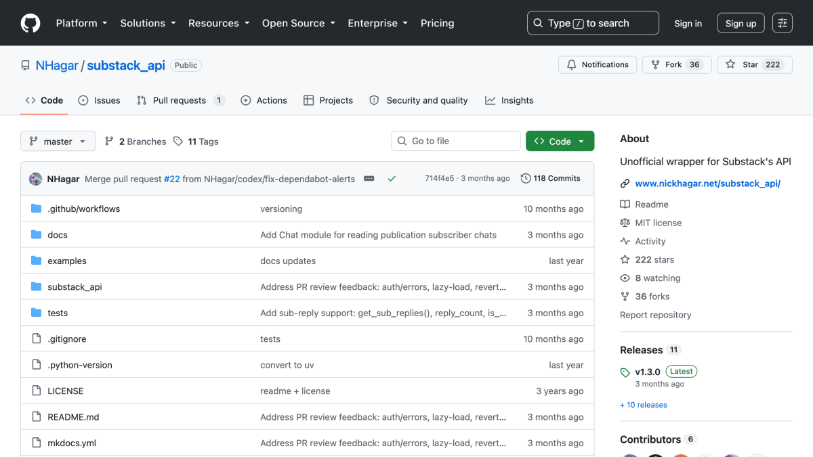Jump to Readme in About sidebar
The width and height of the screenshot is (813, 457).
[x=644, y=204]
